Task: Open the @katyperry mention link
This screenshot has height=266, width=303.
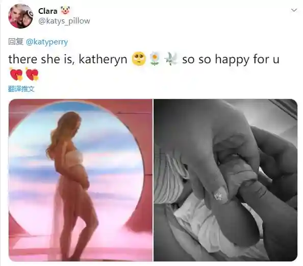Action: (47, 42)
